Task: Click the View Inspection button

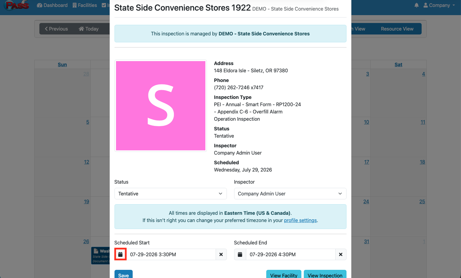Action: coord(325,275)
